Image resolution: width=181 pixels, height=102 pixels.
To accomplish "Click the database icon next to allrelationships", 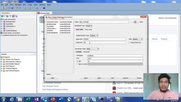I will [4, 22].
